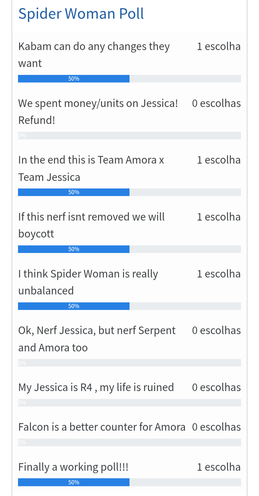Image resolution: width=259 pixels, height=496 pixels.
Task: Click the progress bar under Team Amora option
Action: (129, 192)
